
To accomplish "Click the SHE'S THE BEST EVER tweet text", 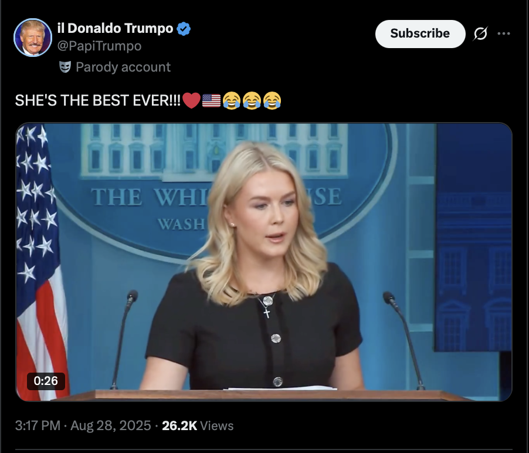I will point(98,100).
